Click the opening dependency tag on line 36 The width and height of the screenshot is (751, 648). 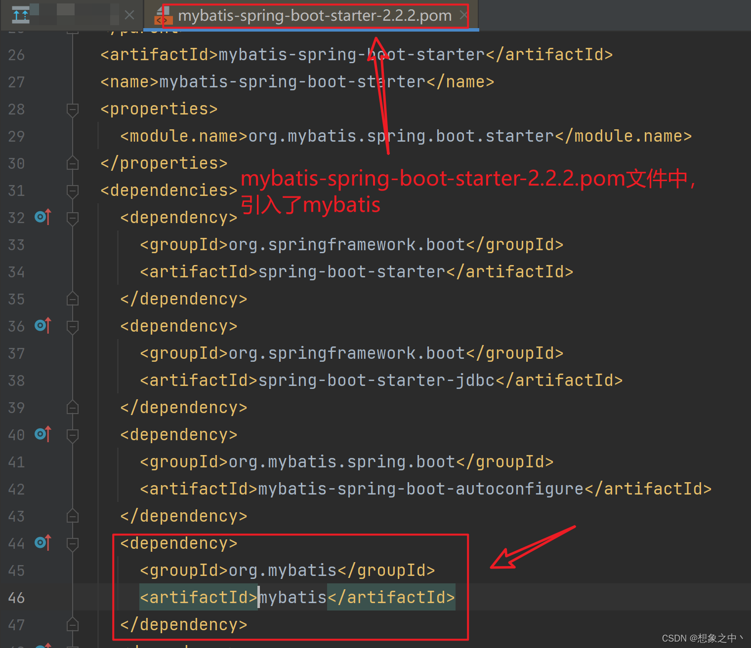179,326
